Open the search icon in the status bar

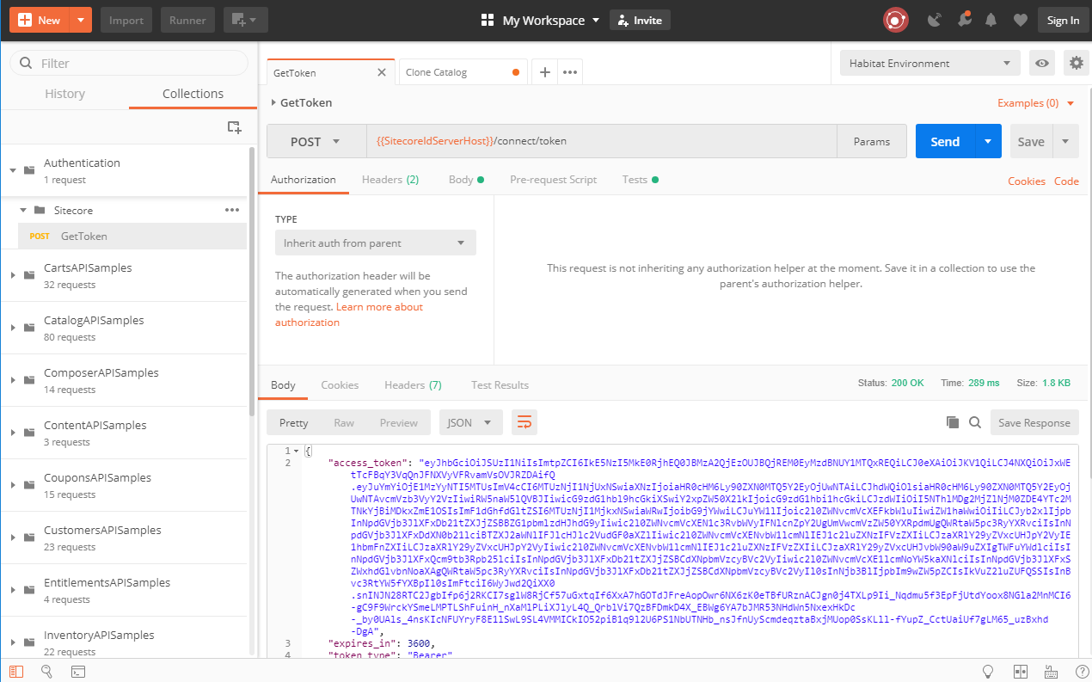(46, 671)
